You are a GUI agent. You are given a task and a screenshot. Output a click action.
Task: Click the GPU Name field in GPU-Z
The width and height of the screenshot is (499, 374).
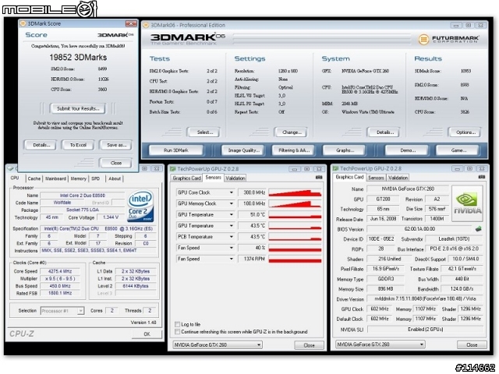pyautogui.click(x=408, y=189)
